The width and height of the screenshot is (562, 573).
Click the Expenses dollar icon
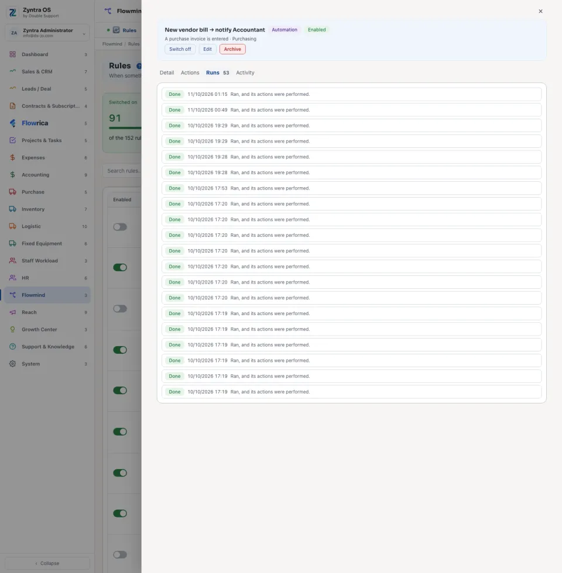pyautogui.click(x=12, y=157)
